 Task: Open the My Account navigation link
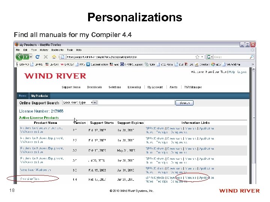155,87
